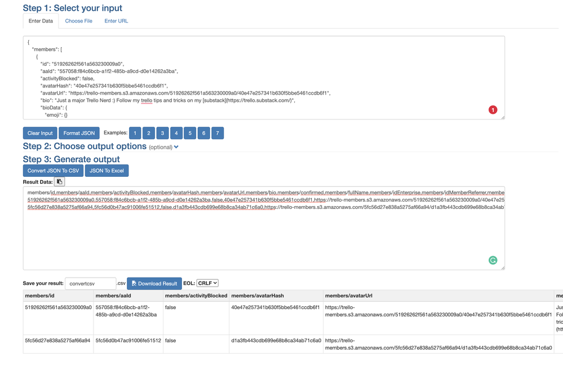Click the Step 2 Choose output options heading
Viewport: 563px width, 370px height.
pyautogui.click(x=85, y=146)
